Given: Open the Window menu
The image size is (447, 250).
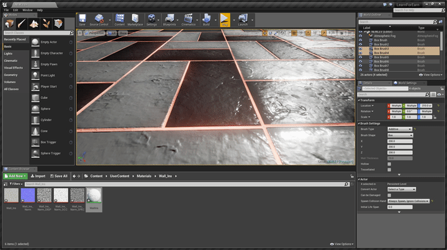Looking at the screenshot, I should click(x=27, y=10).
